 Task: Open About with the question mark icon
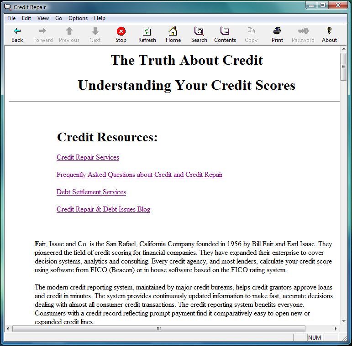329,31
